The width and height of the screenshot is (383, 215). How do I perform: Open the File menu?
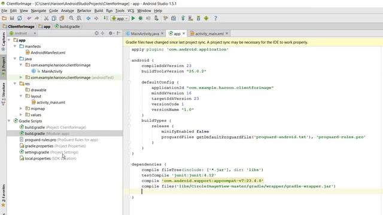(4, 11)
